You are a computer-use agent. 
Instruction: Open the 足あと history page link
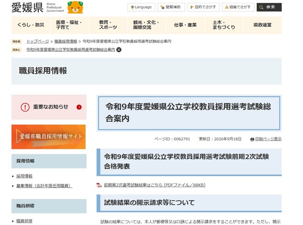point(71,50)
